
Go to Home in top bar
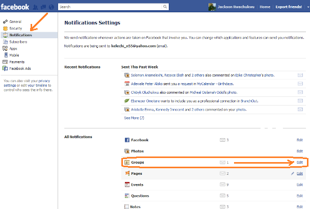(265, 7)
